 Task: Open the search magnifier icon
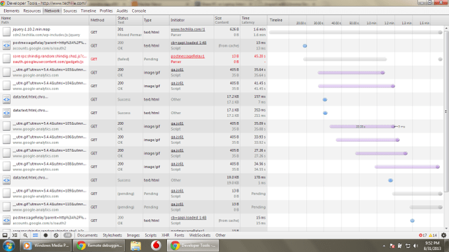tap(25, 235)
